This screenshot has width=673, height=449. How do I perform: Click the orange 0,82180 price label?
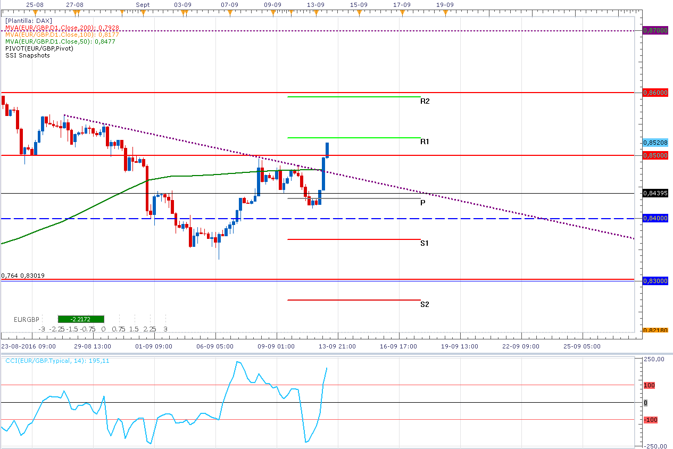coord(655,330)
